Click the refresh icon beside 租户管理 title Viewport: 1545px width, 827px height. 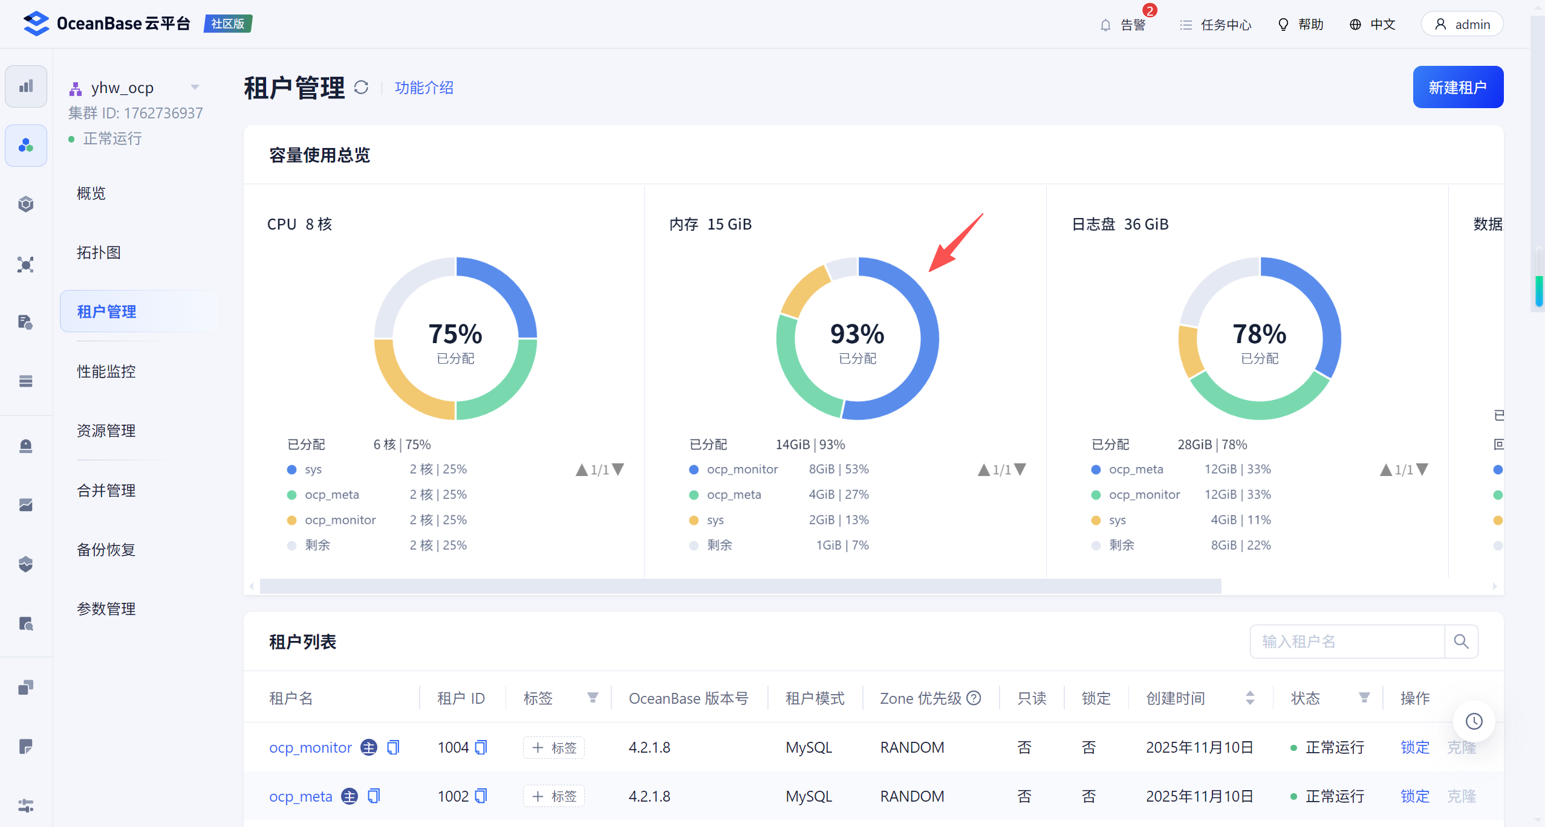(x=361, y=88)
